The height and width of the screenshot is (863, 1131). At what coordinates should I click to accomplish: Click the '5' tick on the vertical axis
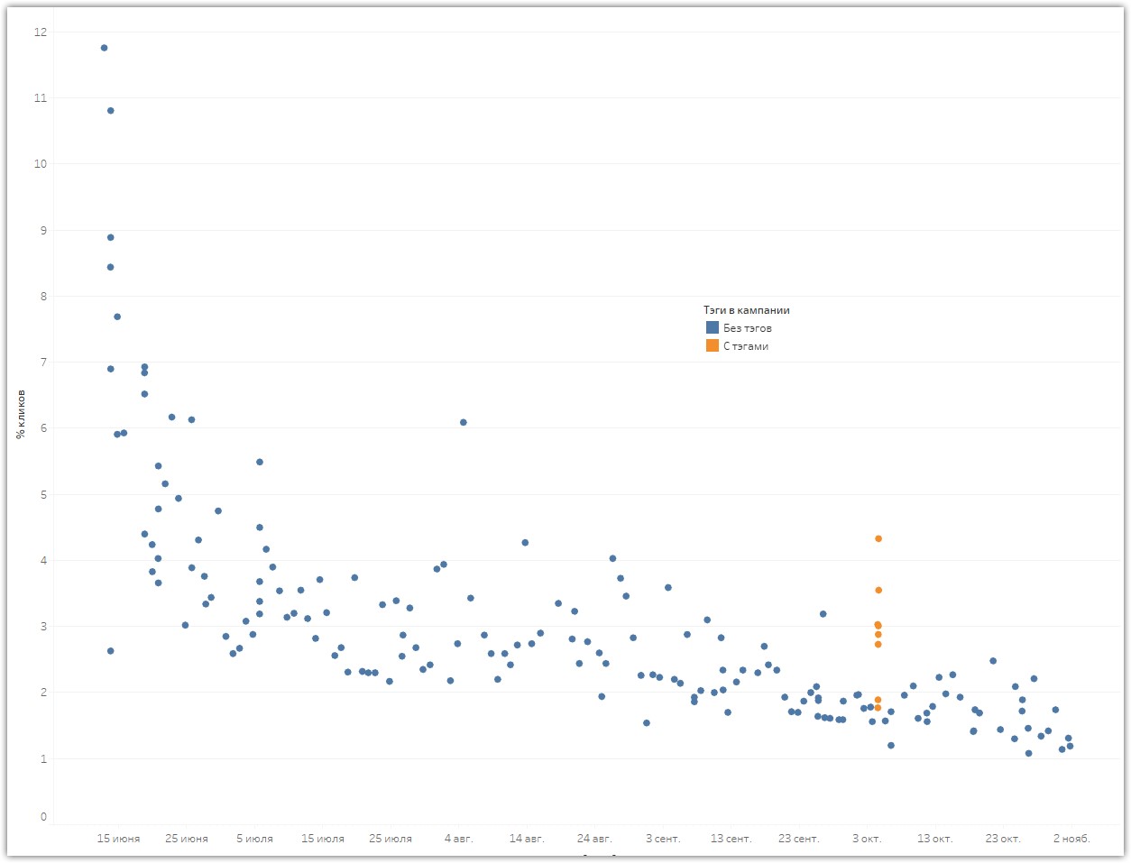[43, 495]
